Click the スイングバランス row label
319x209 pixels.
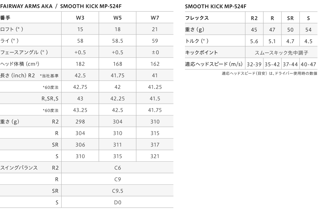point(19,168)
